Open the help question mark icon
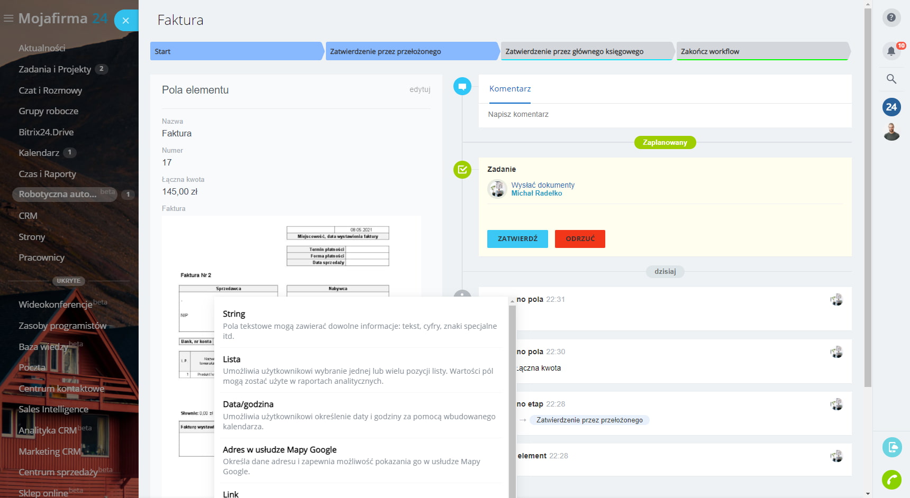 [891, 17]
